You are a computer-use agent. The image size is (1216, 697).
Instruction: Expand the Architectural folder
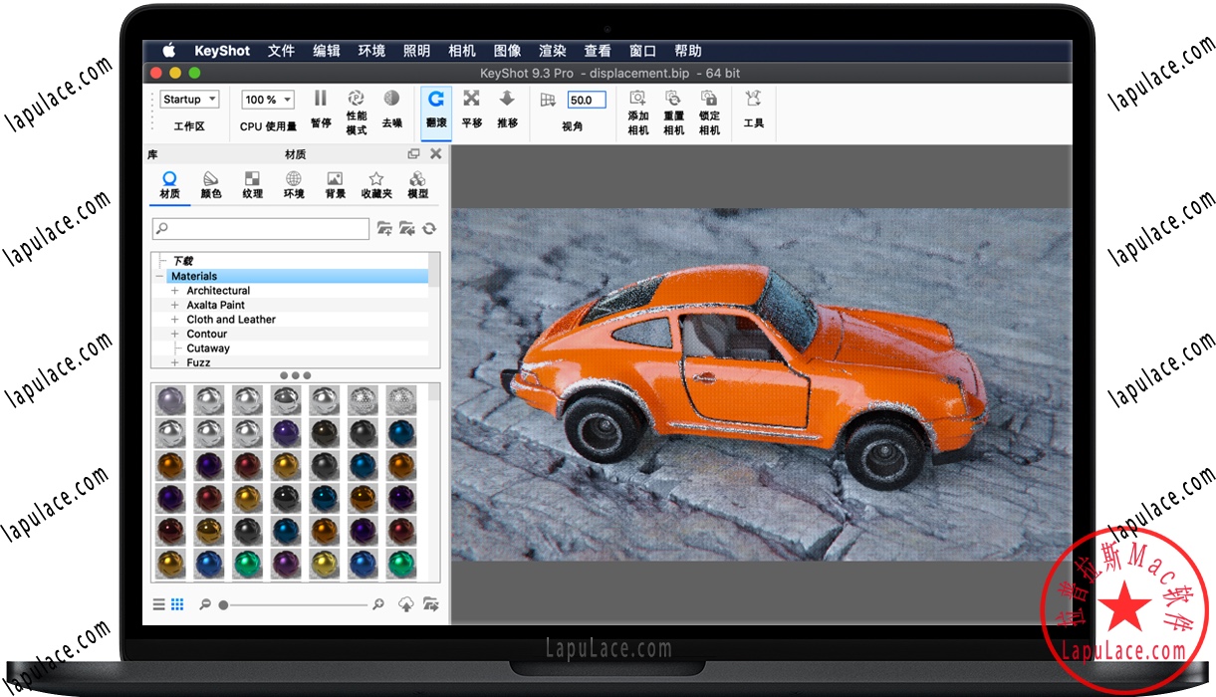(175, 291)
